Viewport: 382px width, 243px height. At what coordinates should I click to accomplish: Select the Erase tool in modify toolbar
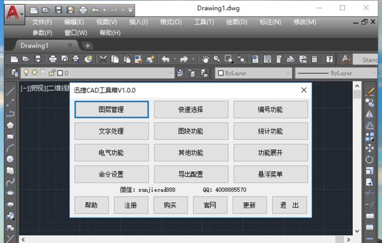click(x=370, y=92)
